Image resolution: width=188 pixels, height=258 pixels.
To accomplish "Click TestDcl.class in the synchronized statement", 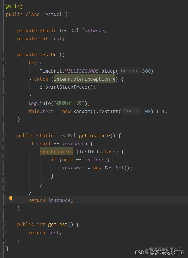I will click(x=97, y=151).
